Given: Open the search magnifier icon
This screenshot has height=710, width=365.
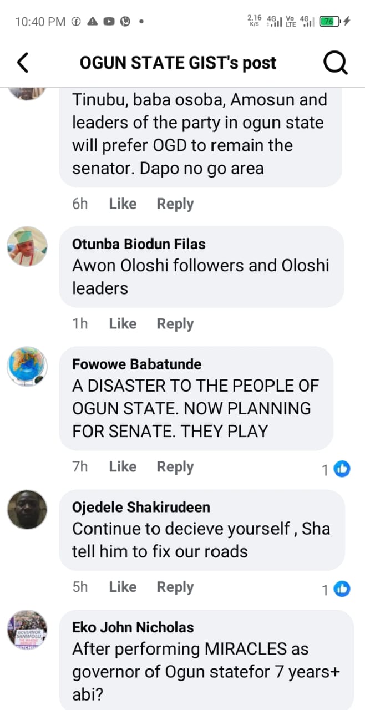Looking at the screenshot, I should click(335, 64).
